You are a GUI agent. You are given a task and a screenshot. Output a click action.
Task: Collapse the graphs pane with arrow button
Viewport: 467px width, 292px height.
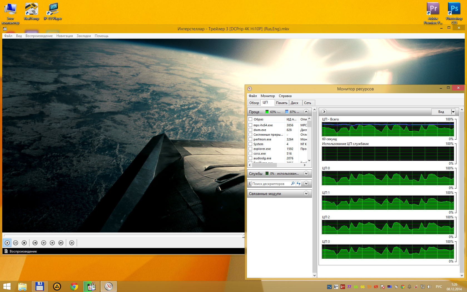point(324,112)
